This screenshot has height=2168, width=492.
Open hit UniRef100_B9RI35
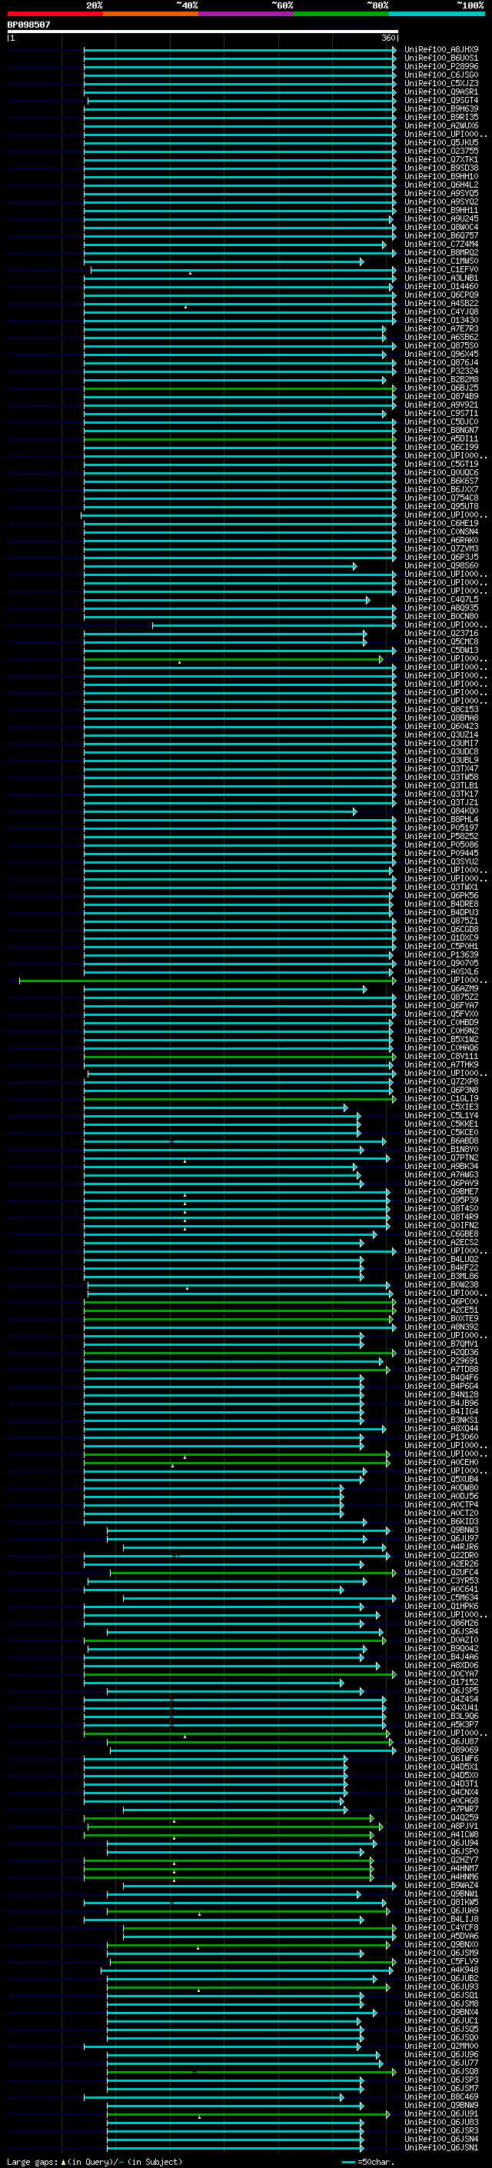point(440,117)
